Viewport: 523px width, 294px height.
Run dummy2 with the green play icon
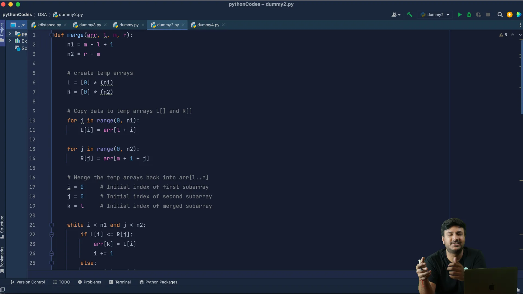(x=460, y=15)
